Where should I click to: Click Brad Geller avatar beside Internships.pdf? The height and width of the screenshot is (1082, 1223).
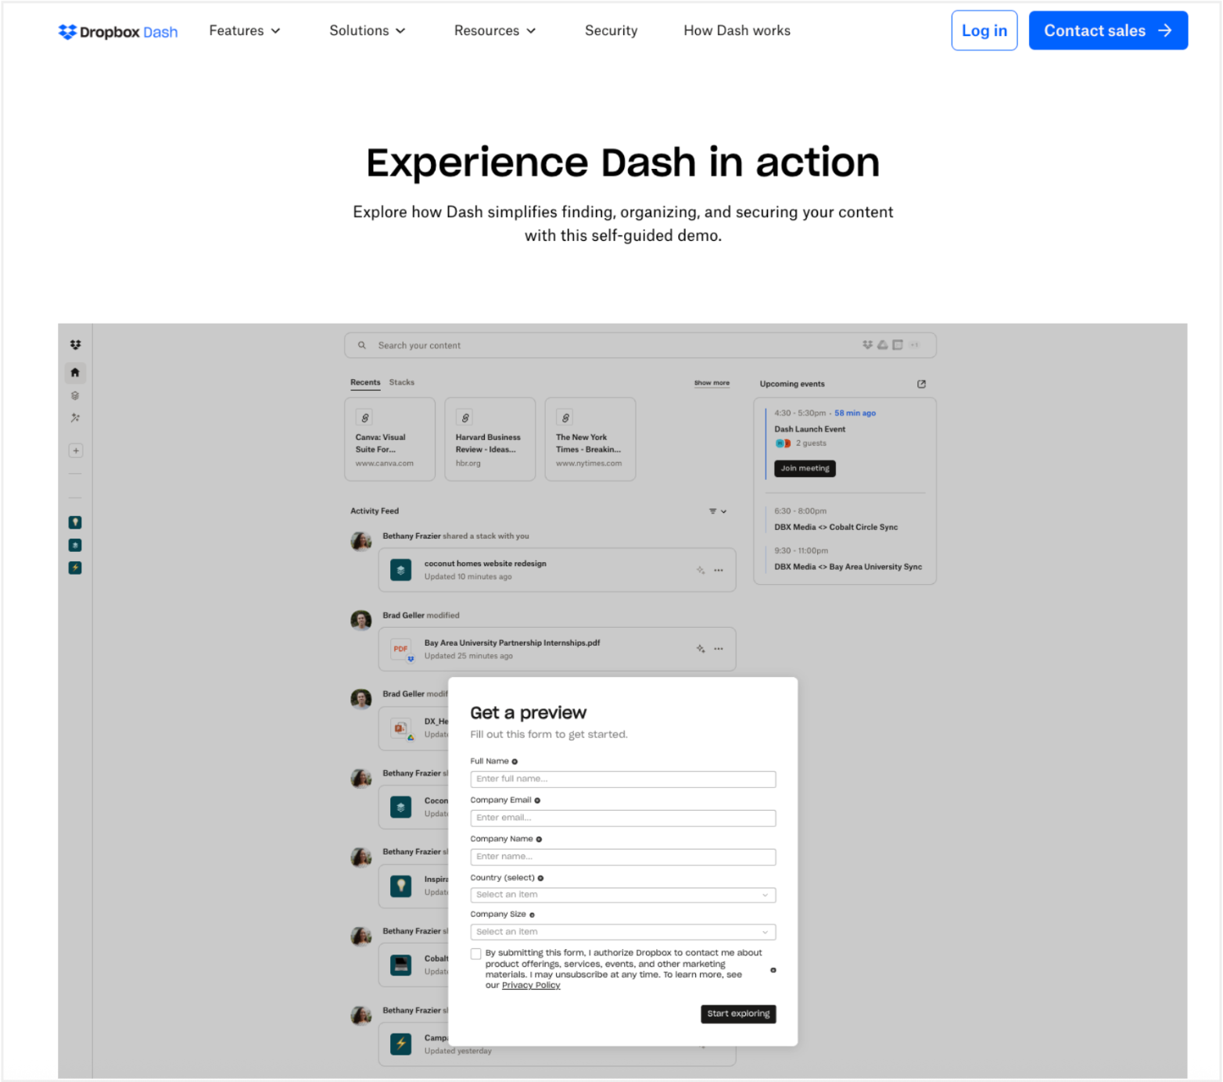pyautogui.click(x=361, y=621)
